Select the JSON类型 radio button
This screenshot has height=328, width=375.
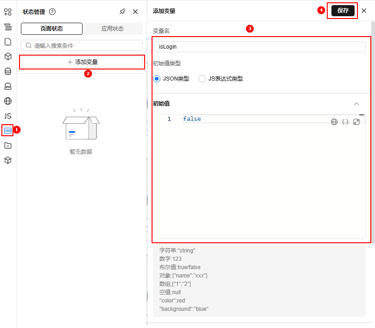pyautogui.click(x=157, y=79)
